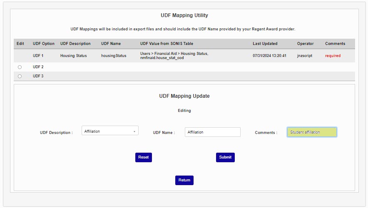Click the Return button
The image size is (368, 208).
pos(184,180)
